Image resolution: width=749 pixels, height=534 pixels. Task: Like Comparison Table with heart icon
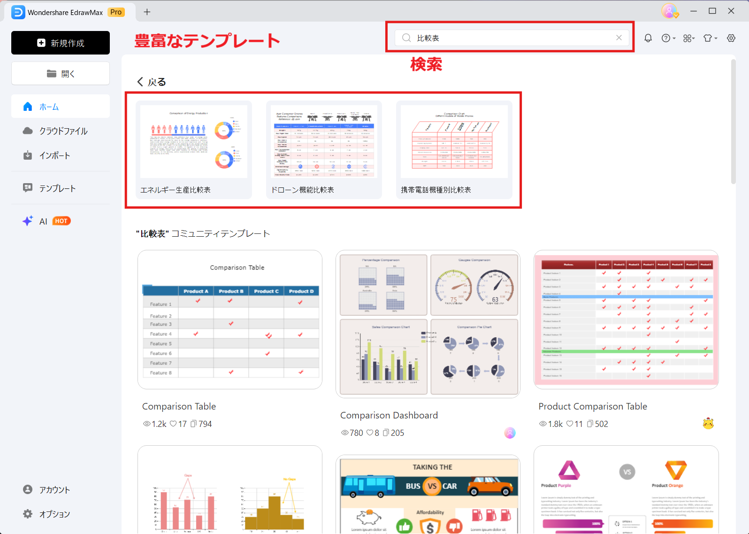pyautogui.click(x=173, y=424)
